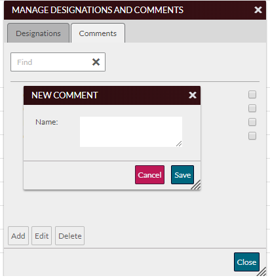Click the teal Close button
This screenshot has height=278, width=270.
pyautogui.click(x=246, y=262)
